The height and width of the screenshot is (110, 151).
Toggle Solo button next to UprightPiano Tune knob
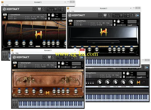(x=115, y=21)
